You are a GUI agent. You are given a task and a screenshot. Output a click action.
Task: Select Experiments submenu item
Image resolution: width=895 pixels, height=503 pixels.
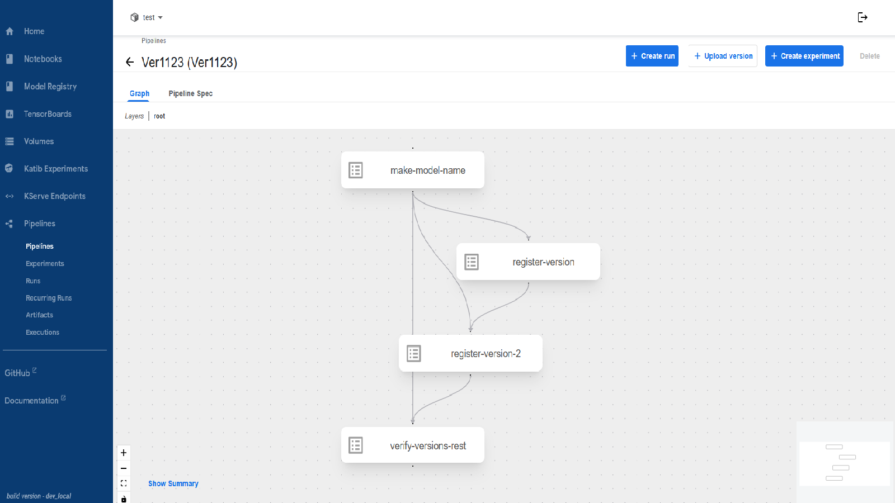pos(45,264)
